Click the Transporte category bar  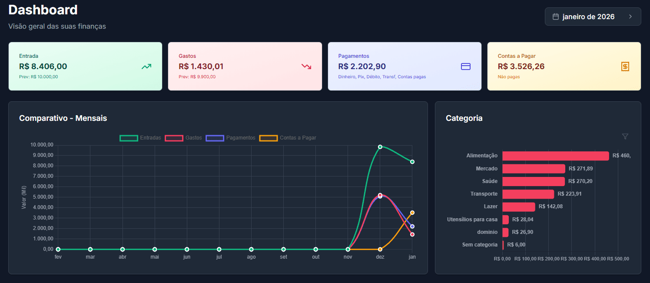coord(528,194)
